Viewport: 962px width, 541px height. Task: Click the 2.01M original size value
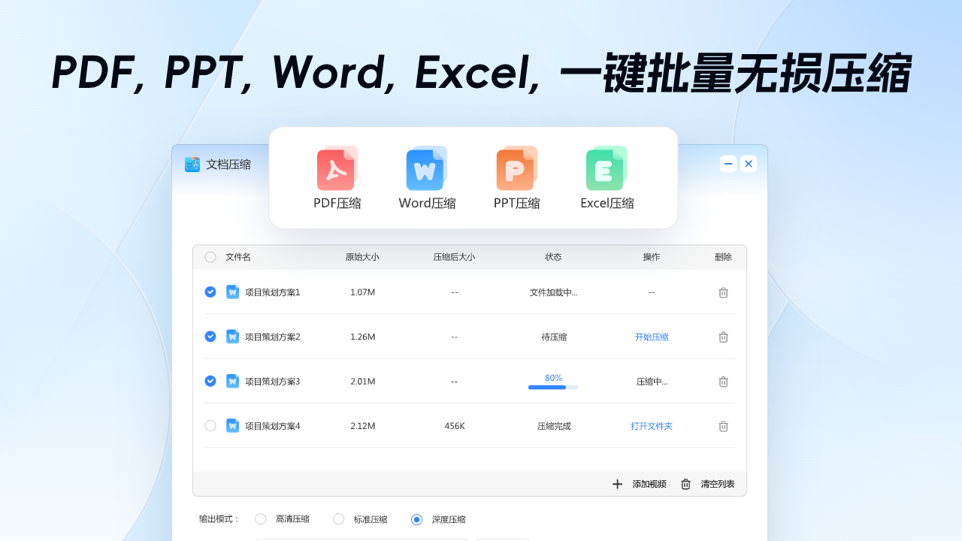[363, 382]
